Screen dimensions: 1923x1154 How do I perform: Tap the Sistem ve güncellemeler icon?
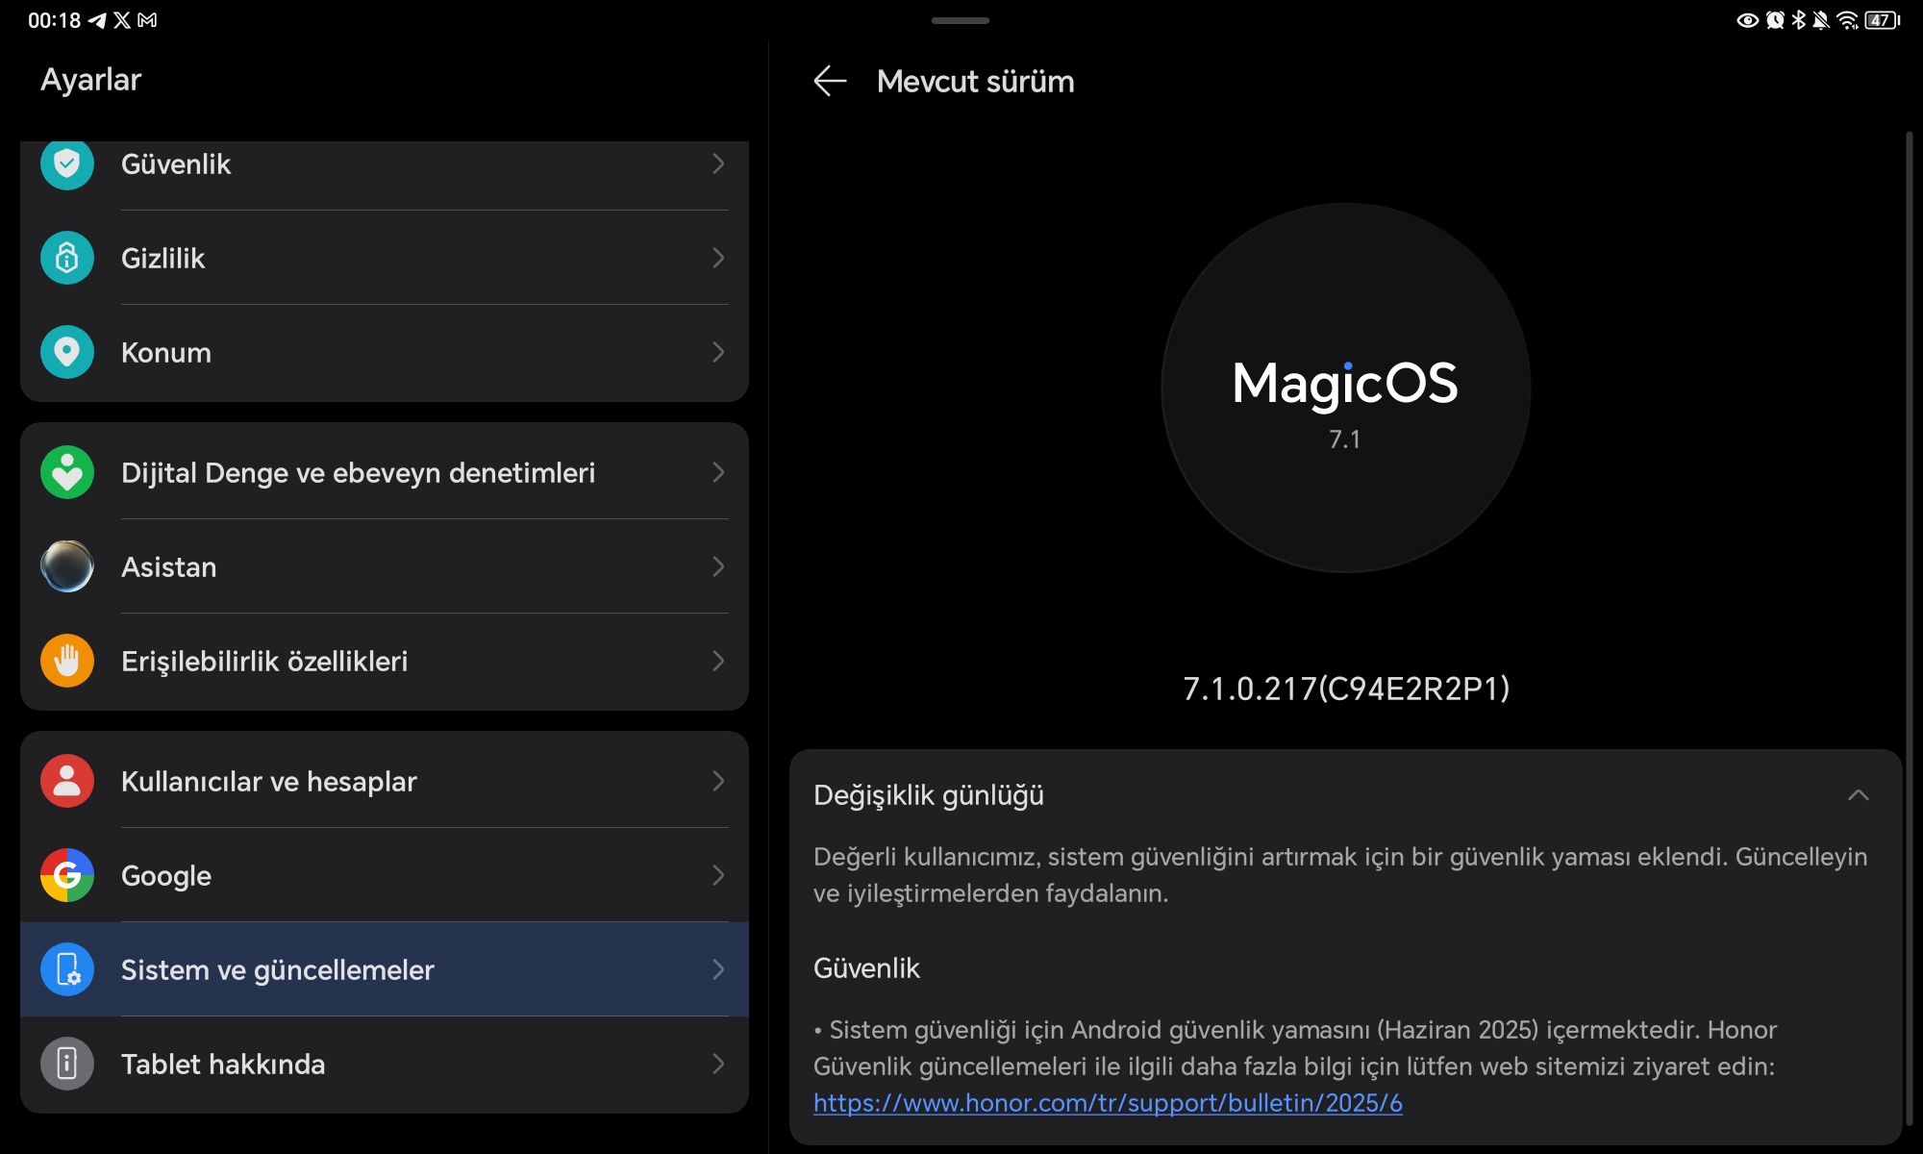click(x=67, y=969)
